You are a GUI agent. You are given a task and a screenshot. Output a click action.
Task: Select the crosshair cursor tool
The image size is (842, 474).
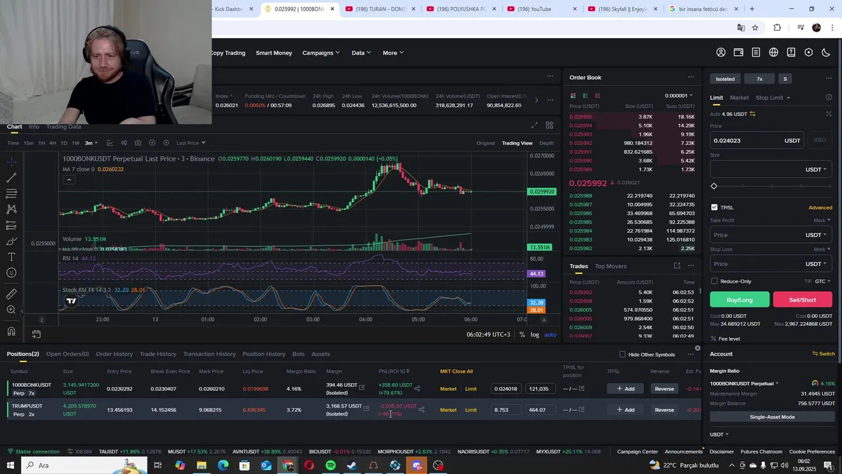pyautogui.click(x=11, y=162)
